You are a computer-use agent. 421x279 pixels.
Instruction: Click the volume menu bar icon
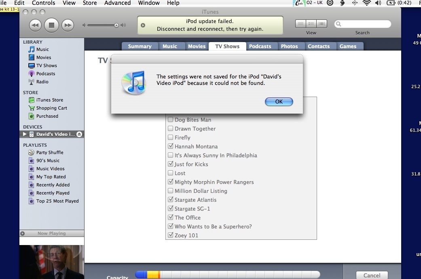378,3
